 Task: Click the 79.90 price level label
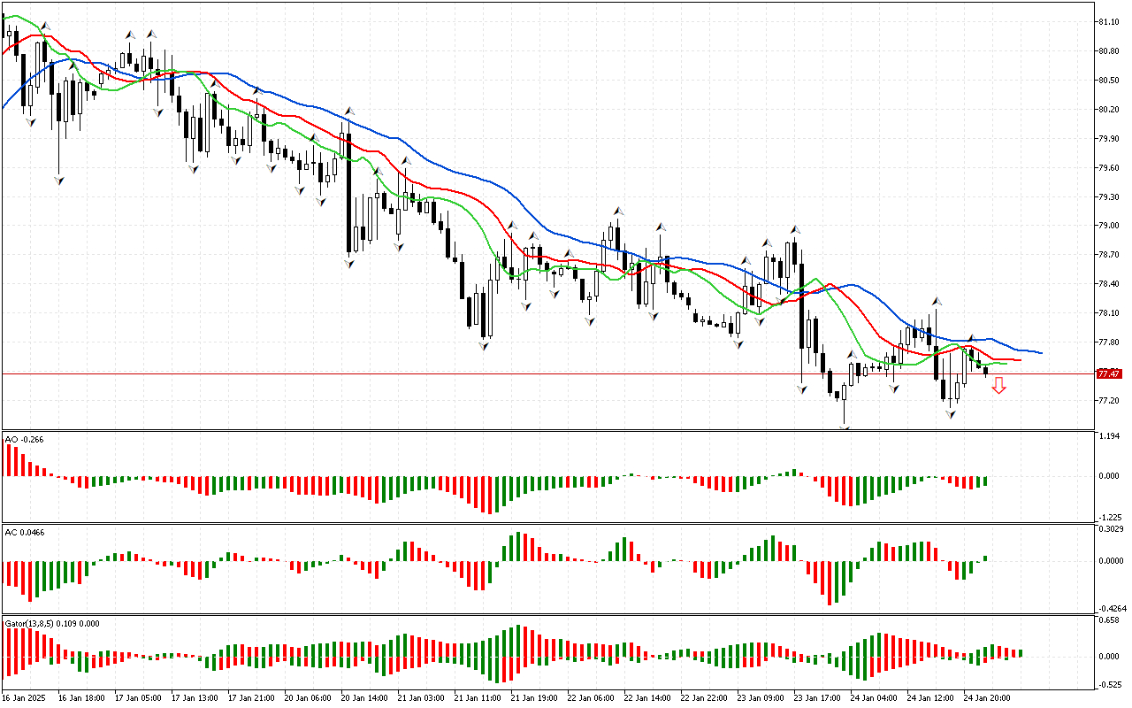point(1109,138)
